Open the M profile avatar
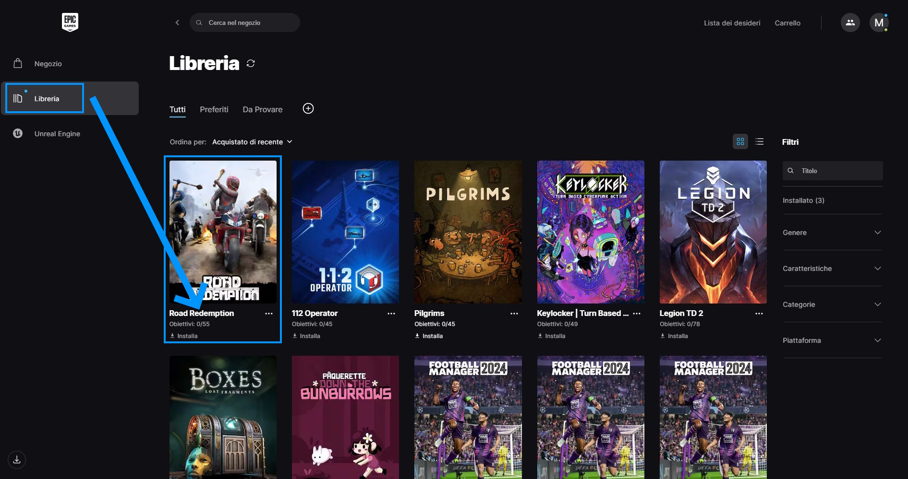Image resolution: width=908 pixels, height=479 pixels. pyautogui.click(x=879, y=23)
